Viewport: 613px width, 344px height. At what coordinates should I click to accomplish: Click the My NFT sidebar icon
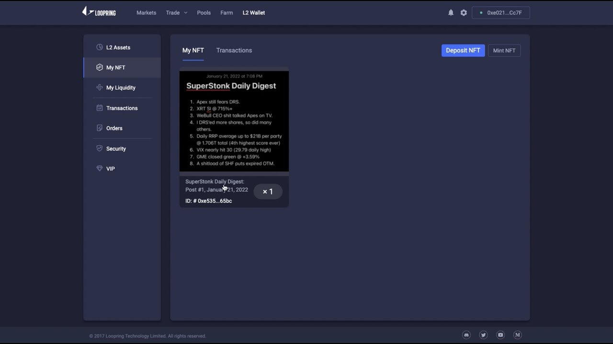coord(100,67)
